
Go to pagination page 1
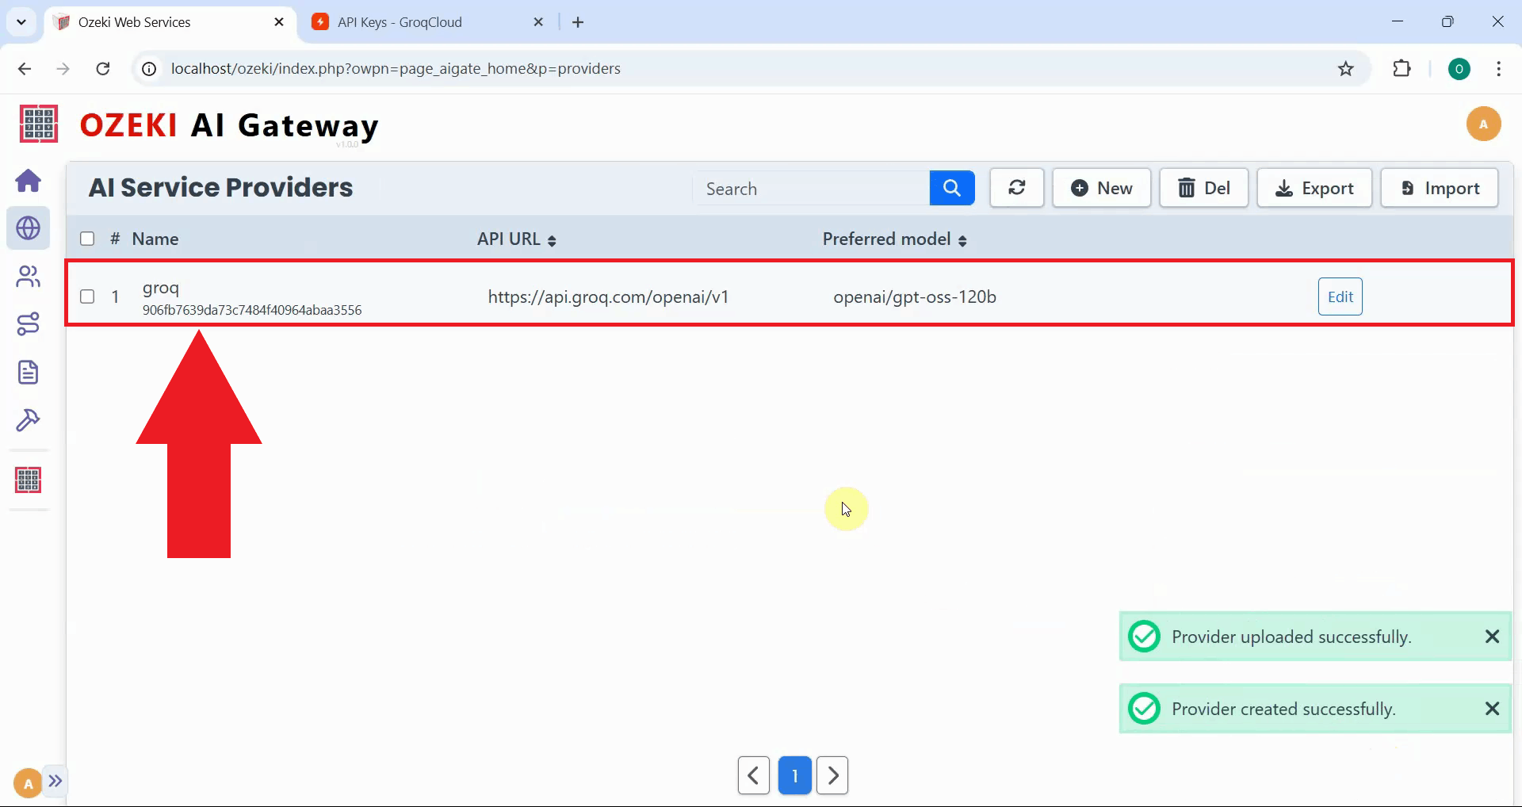click(x=794, y=776)
